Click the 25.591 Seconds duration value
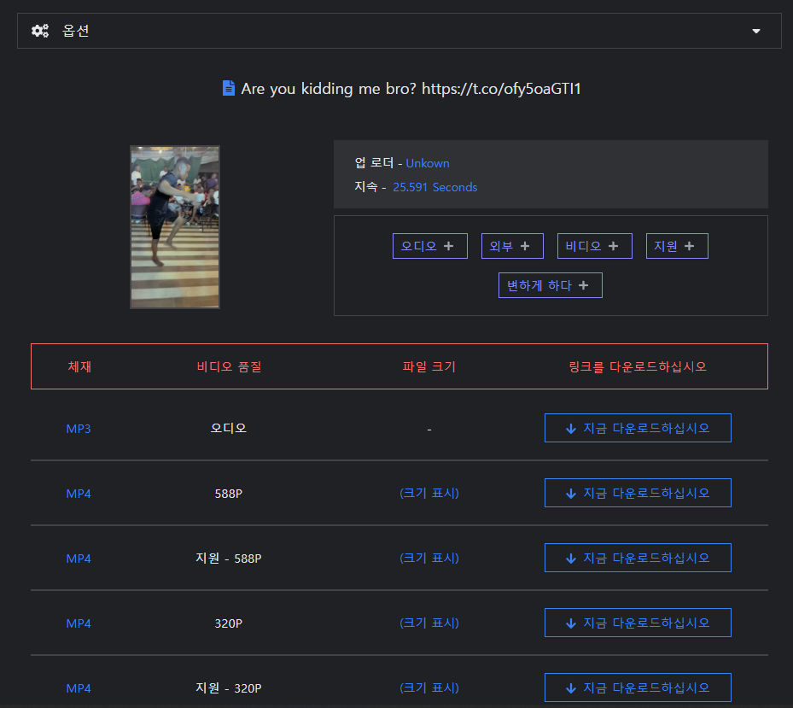 435,187
